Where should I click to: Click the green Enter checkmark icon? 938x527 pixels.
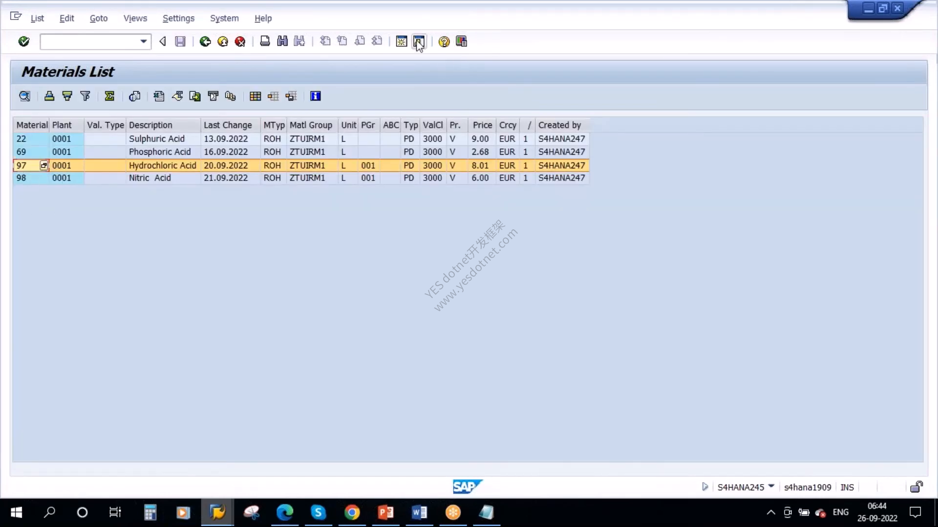(x=24, y=41)
